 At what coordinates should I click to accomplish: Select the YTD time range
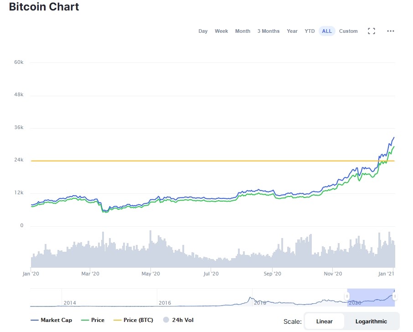tap(310, 31)
